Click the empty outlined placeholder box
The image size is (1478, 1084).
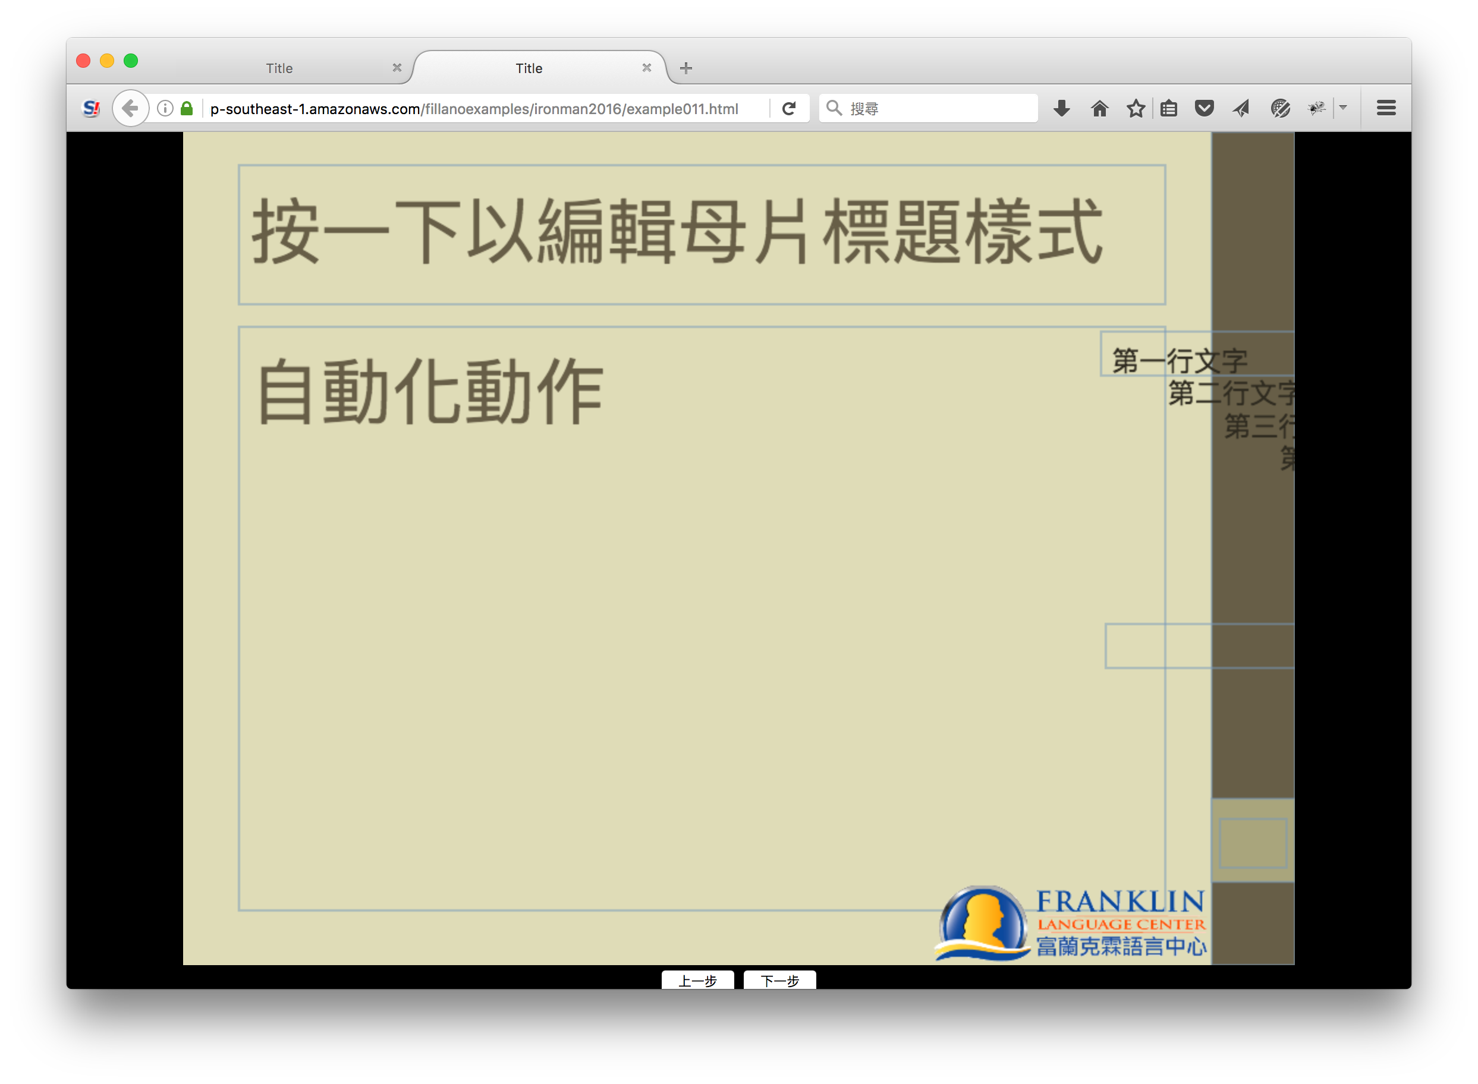click(x=1200, y=645)
